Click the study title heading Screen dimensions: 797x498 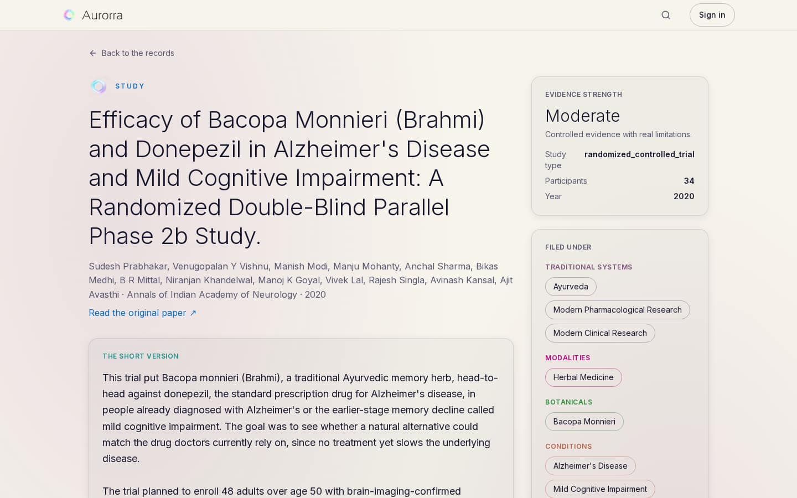[x=289, y=178]
